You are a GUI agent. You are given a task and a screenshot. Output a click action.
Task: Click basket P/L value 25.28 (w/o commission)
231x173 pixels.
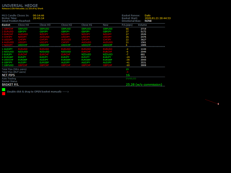click(x=144, y=84)
